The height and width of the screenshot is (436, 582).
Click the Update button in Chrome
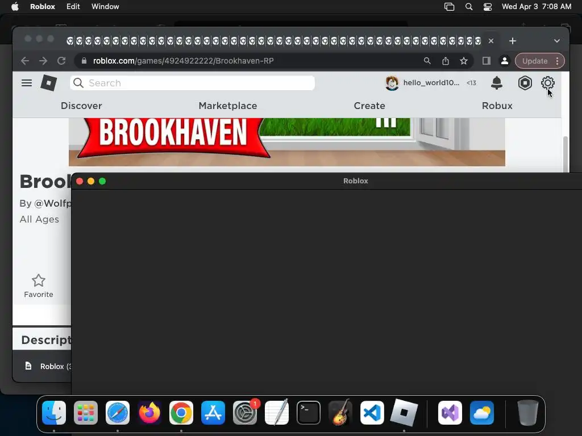pos(534,61)
